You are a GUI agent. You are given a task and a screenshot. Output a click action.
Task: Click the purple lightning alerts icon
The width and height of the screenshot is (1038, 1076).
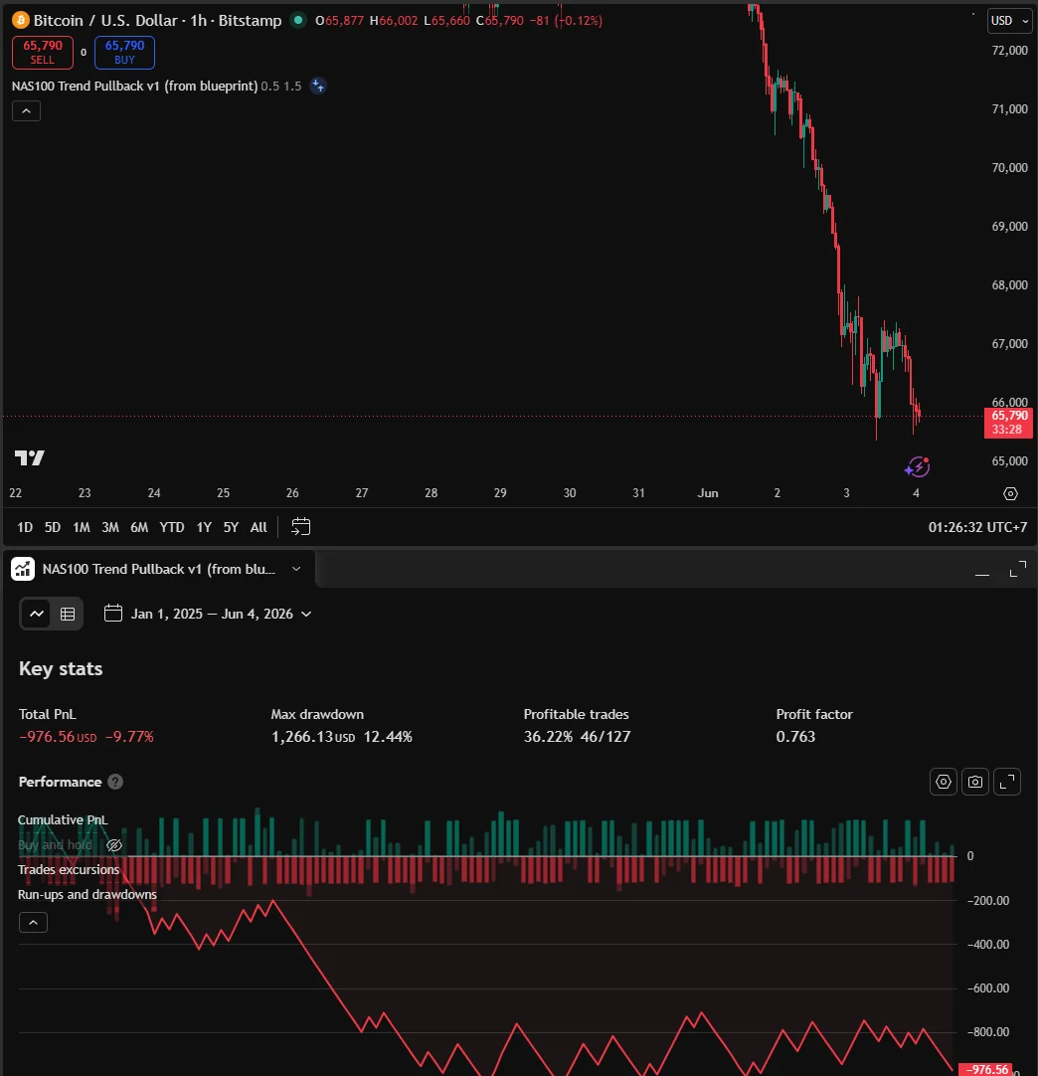917,467
